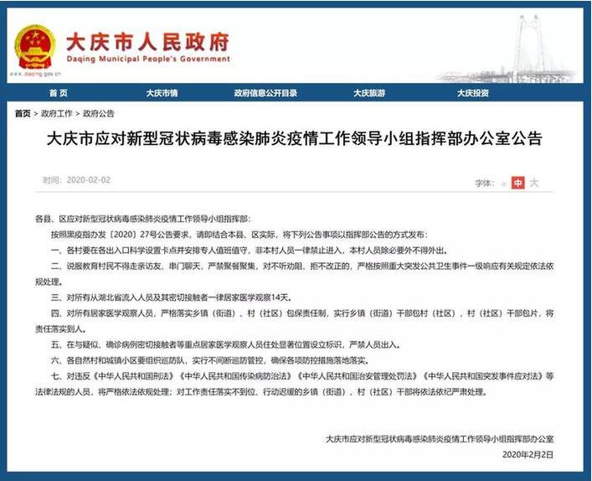This screenshot has width=592, height=481.
Task: Go to 政府信息公开目录 menu item
Action: (x=265, y=93)
